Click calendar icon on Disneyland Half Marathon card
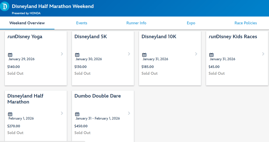The height and width of the screenshot is (142, 269). pyautogui.click(x=10, y=114)
